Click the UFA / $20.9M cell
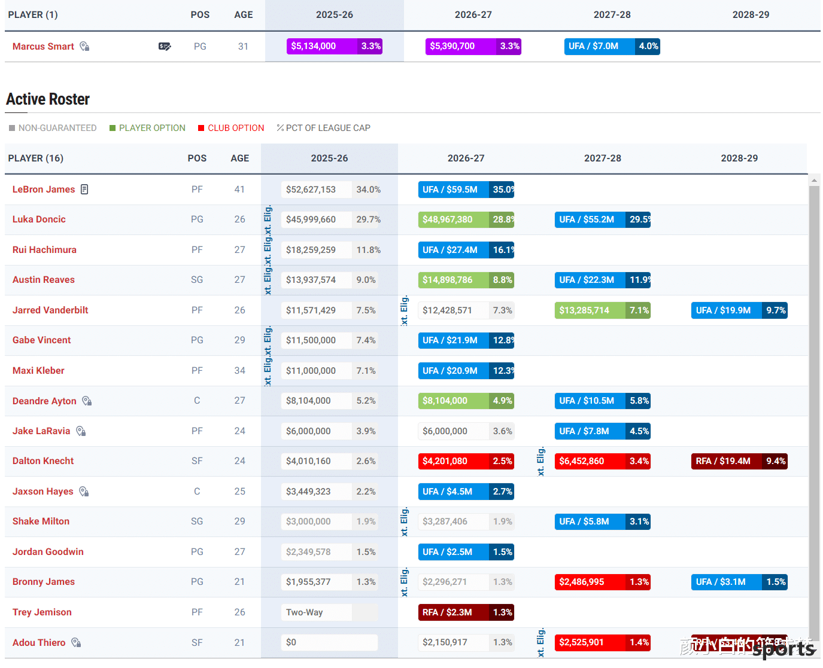Screen dimensions: 823x668 click(x=466, y=371)
